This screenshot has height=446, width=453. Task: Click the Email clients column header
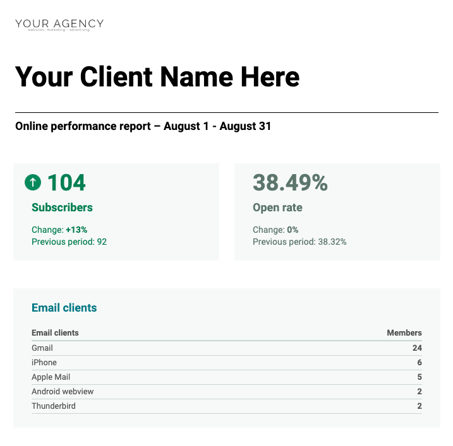[55, 332]
